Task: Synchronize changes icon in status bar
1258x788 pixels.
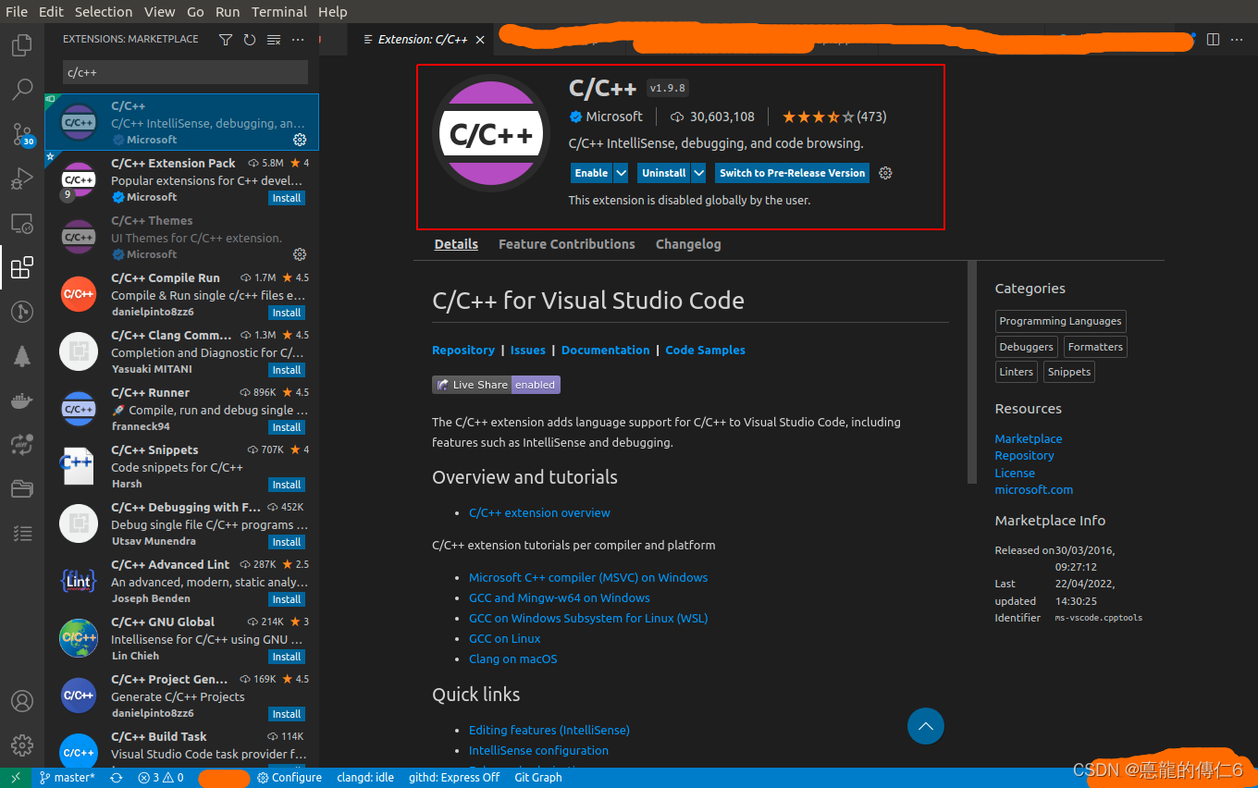Action: pyautogui.click(x=117, y=778)
